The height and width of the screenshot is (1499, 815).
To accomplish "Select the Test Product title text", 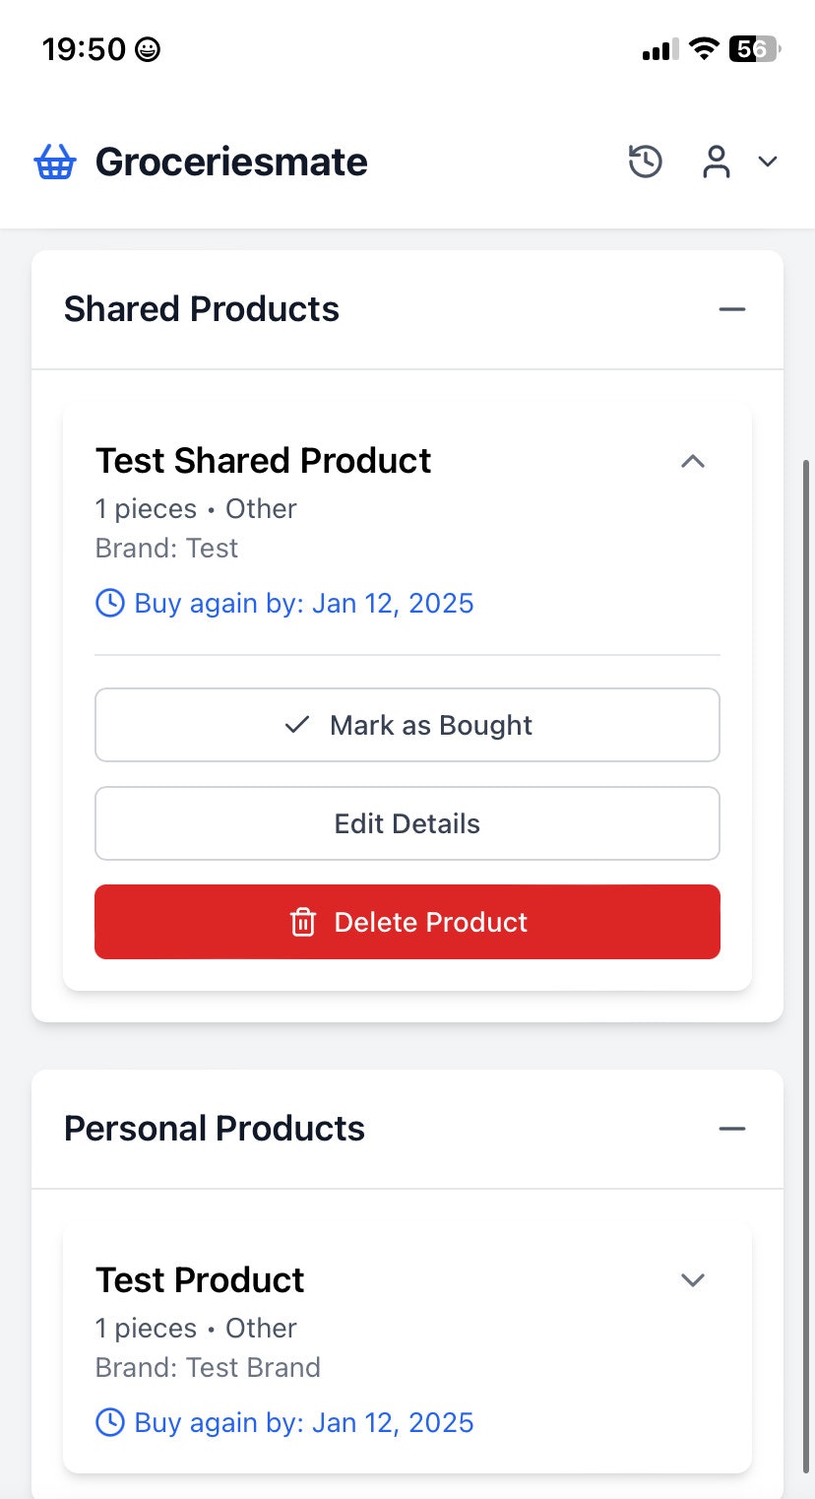I will pos(200,1279).
